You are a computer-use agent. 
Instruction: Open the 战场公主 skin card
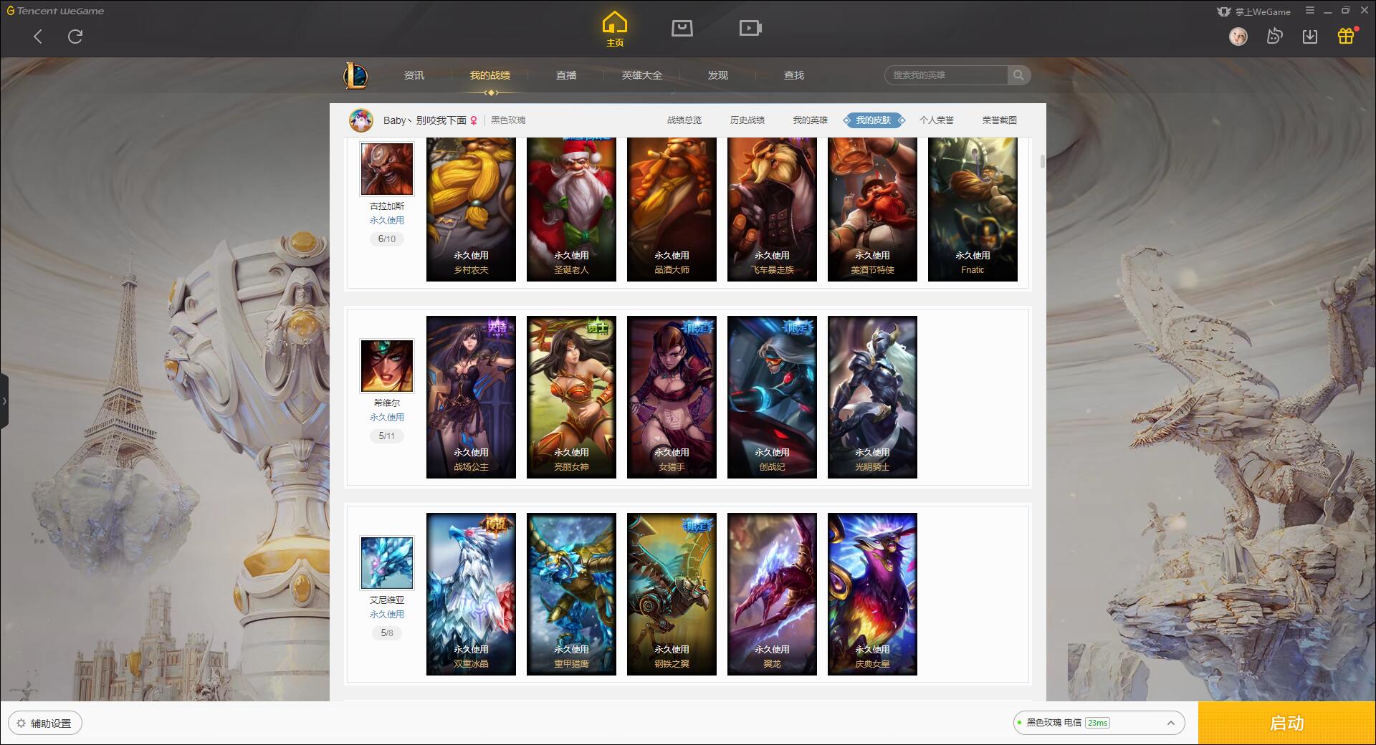(x=471, y=397)
